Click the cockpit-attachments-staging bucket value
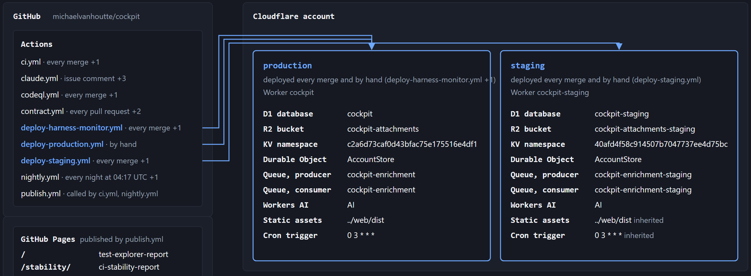This screenshot has height=276, width=751. click(645, 129)
